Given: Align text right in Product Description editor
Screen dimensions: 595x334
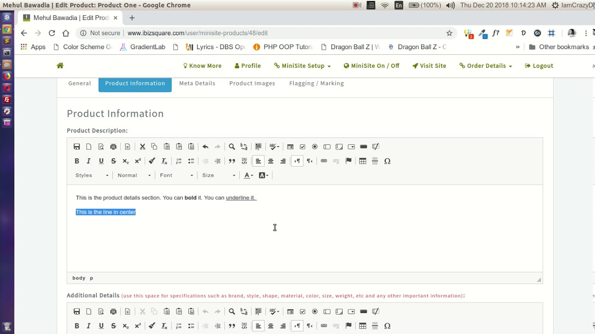Looking at the screenshot, I should 283,161.
